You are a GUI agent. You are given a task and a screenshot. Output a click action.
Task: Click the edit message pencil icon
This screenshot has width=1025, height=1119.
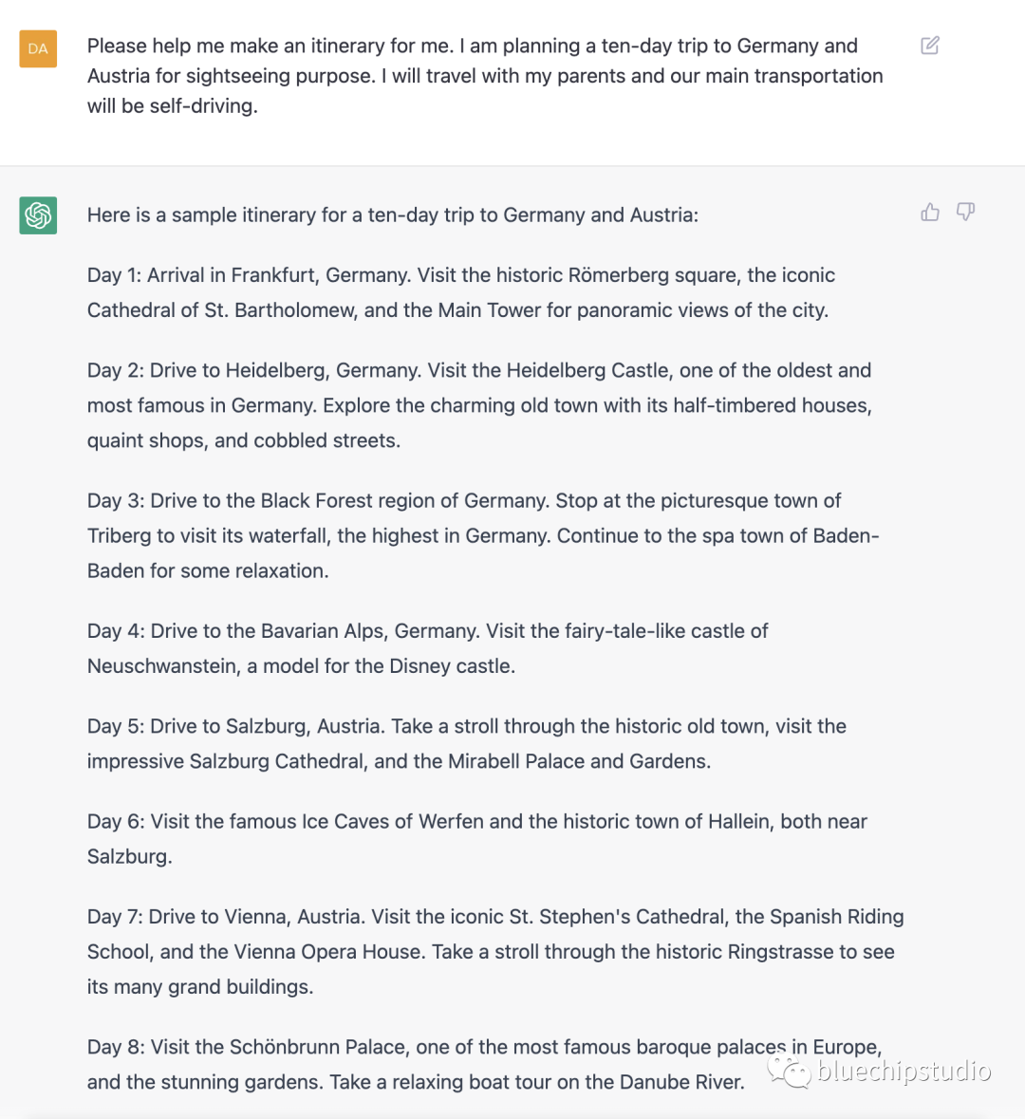point(930,46)
